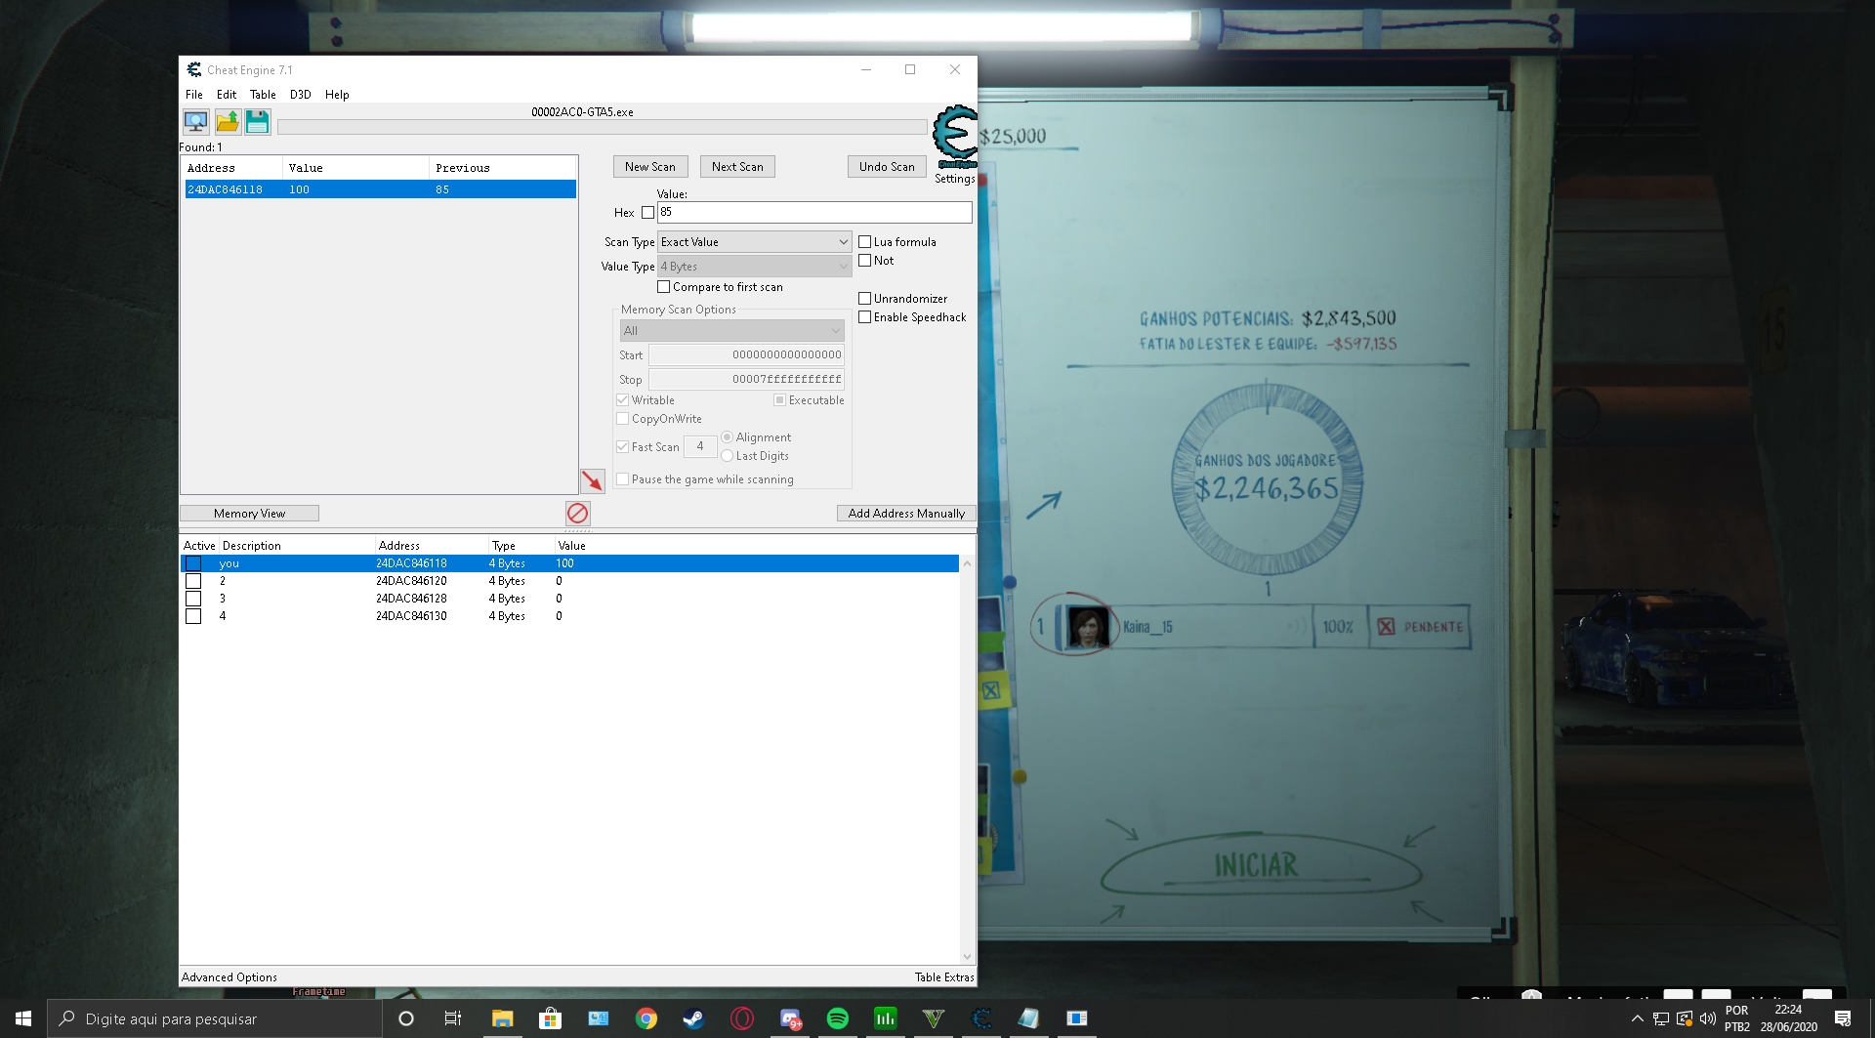This screenshot has height=1038, width=1875.
Task: Open Google Chrome from the taskbar
Action: point(646,1018)
